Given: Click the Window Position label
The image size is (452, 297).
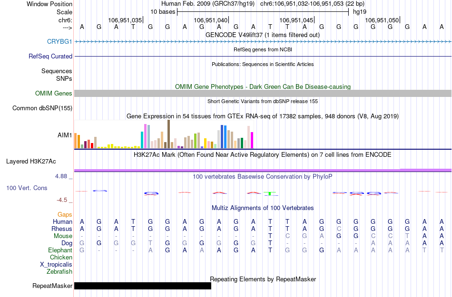Looking at the screenshot, I should (49, 4).
